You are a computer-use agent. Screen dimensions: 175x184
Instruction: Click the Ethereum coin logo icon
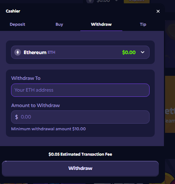[18, 52]
